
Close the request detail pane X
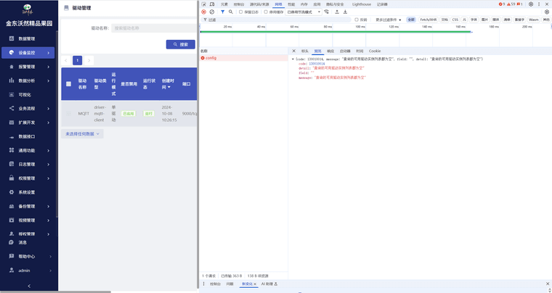coord(294,51)
